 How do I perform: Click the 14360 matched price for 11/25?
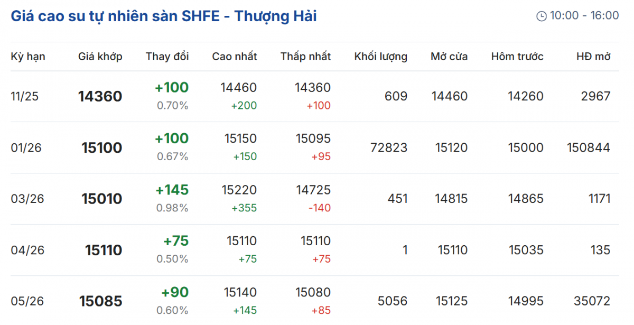pos(100,96)
